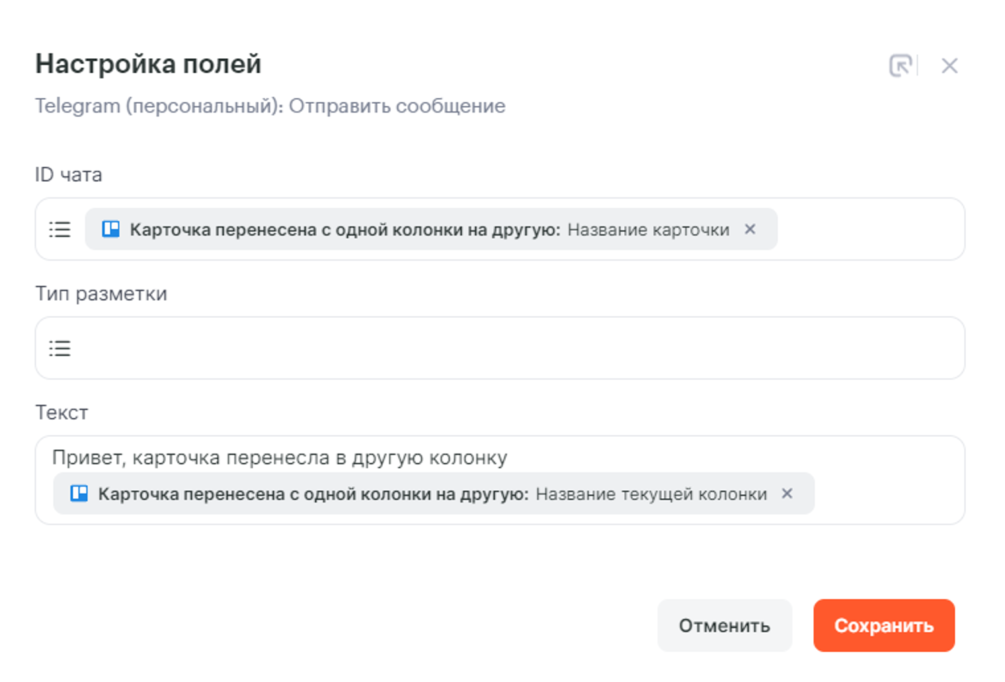Select the Название текущей колонки value in chip
The height and width of the screenshot is (682, 1005).
[651, 494]
